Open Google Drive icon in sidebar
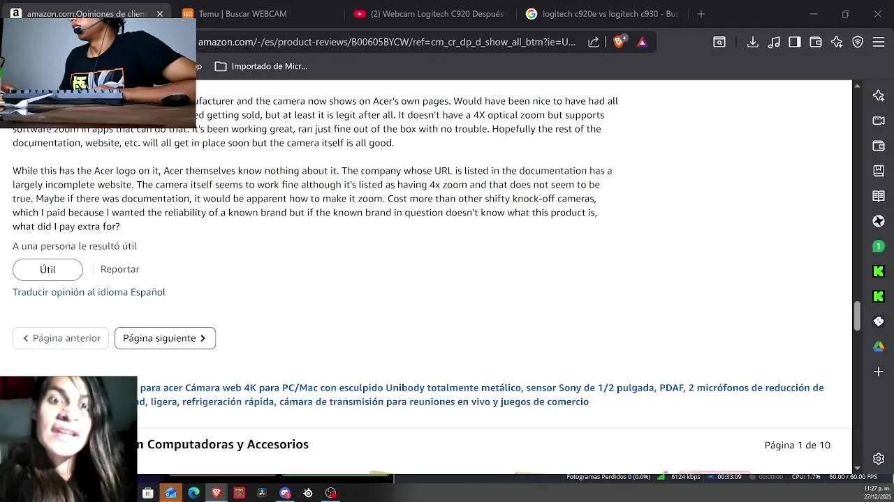The image size is (894, 502). point(879,347)
